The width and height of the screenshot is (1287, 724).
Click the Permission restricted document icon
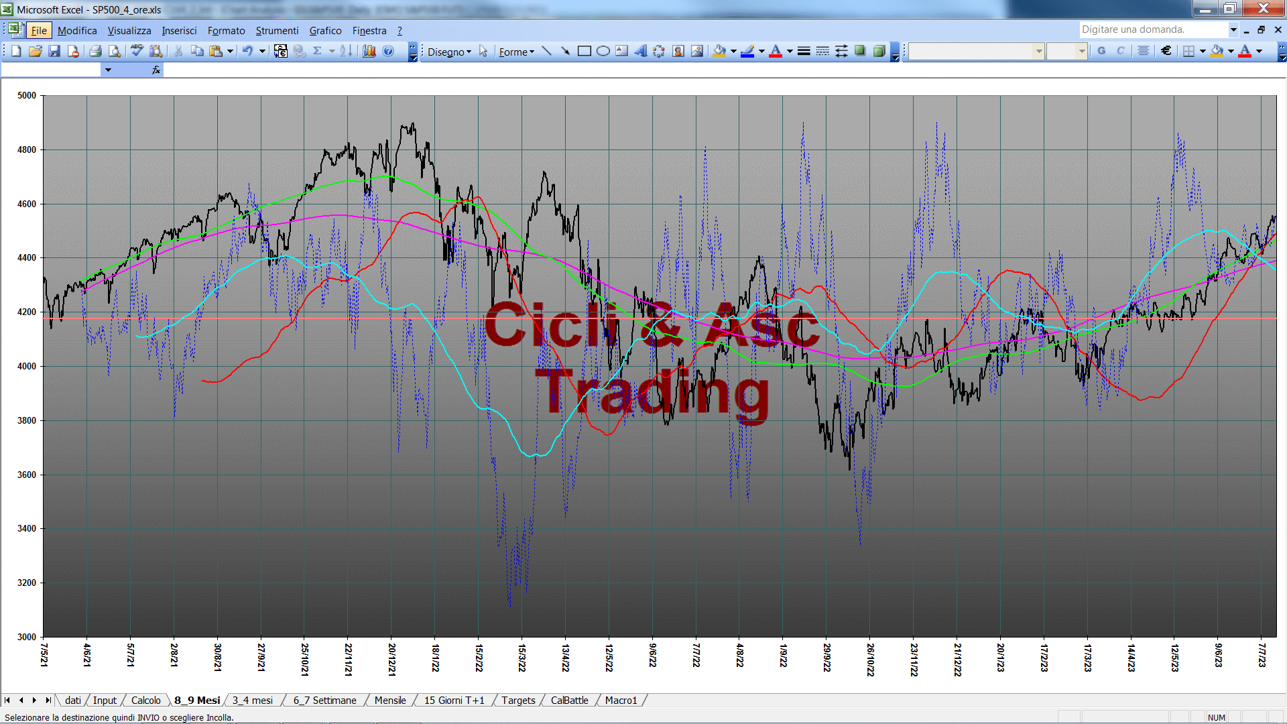(x=73, y=51)
